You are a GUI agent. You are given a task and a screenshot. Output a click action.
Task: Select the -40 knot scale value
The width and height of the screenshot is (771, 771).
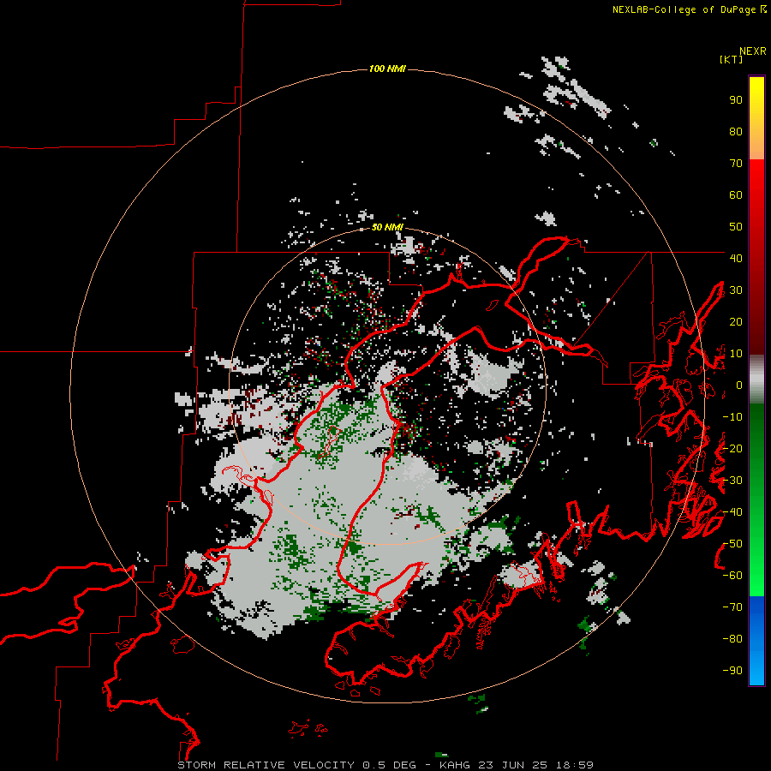(x=732, y=512)
